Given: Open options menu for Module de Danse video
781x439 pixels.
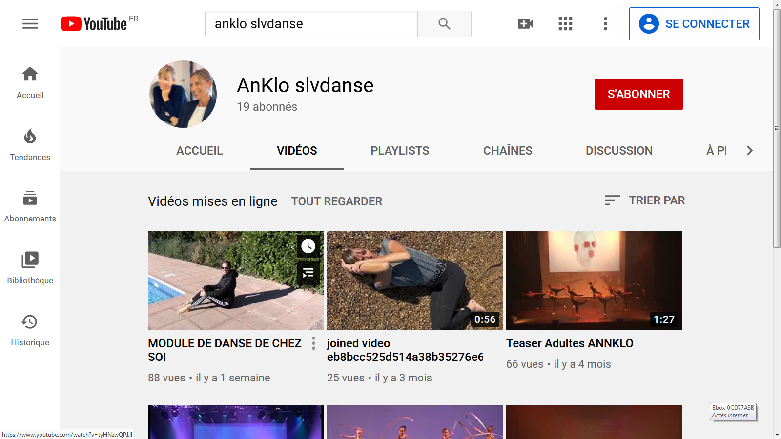Looking at the screenshot, I should point(313,343).
